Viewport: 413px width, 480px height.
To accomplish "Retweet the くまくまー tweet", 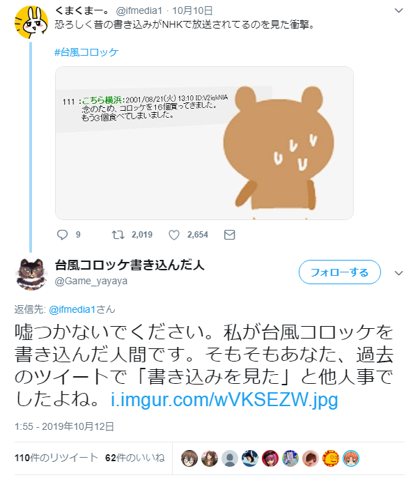I will (x=118, y=235).
